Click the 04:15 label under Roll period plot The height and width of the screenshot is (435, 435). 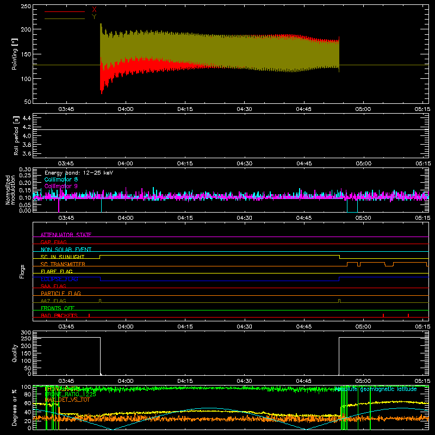tap(185, 164)
